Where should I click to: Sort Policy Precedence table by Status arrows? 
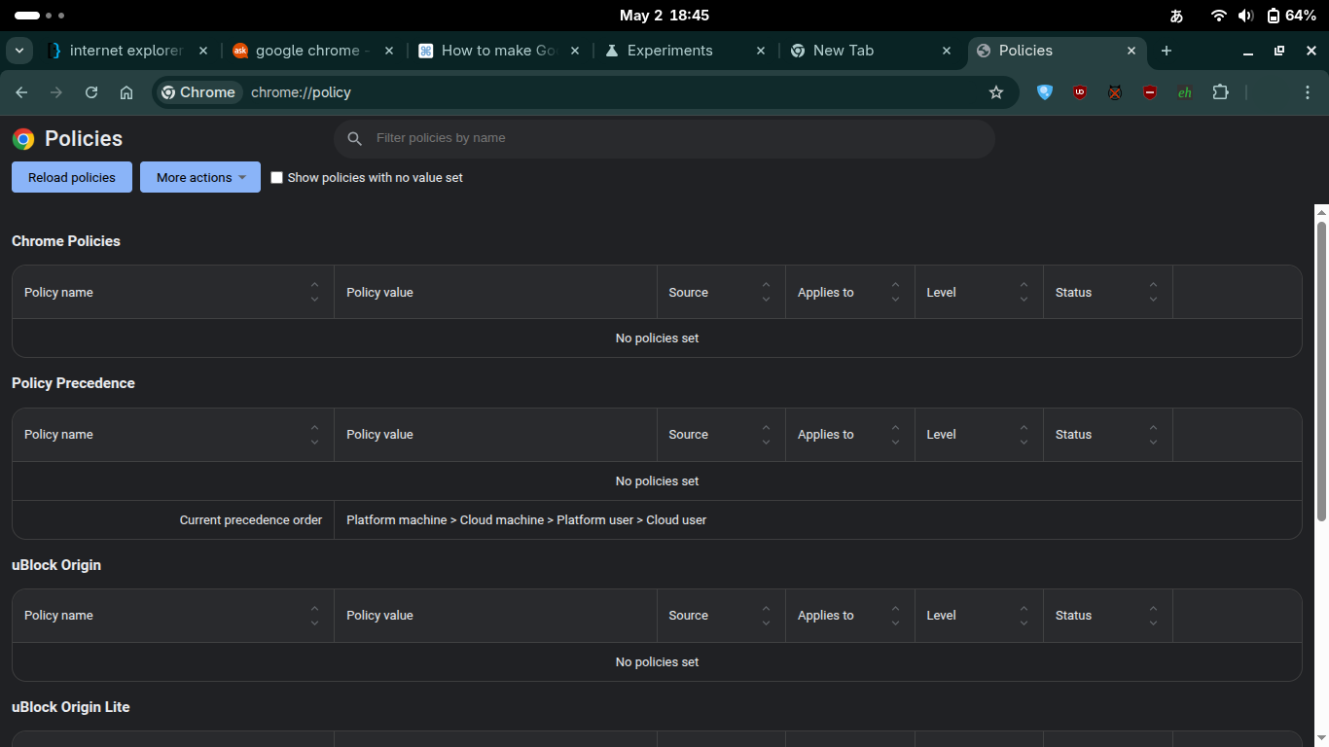coord(1153,435)
